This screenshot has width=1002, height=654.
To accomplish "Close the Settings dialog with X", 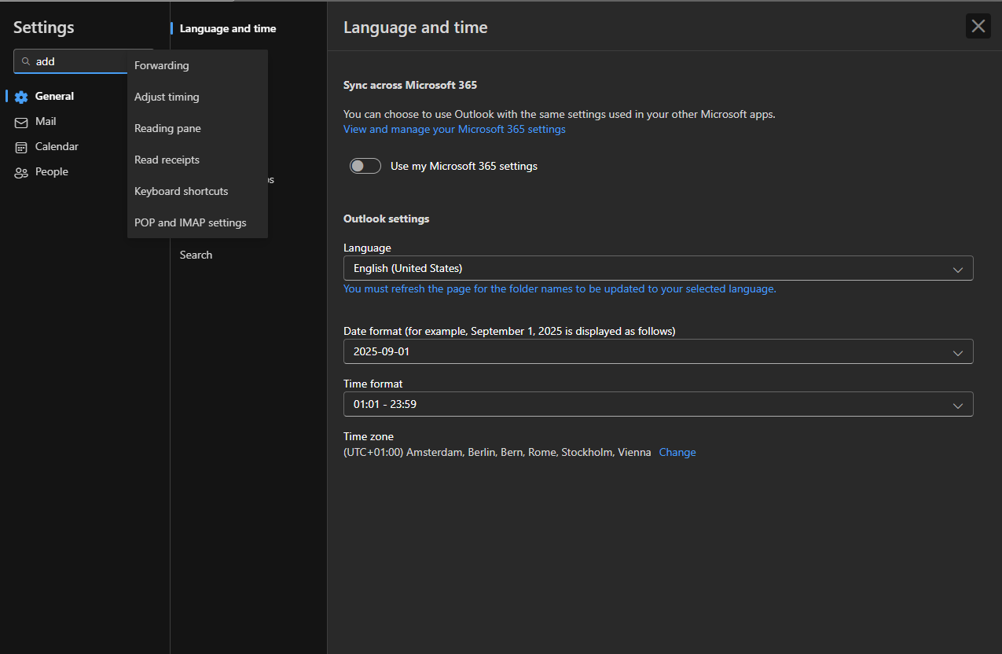I will coord(978,26).
